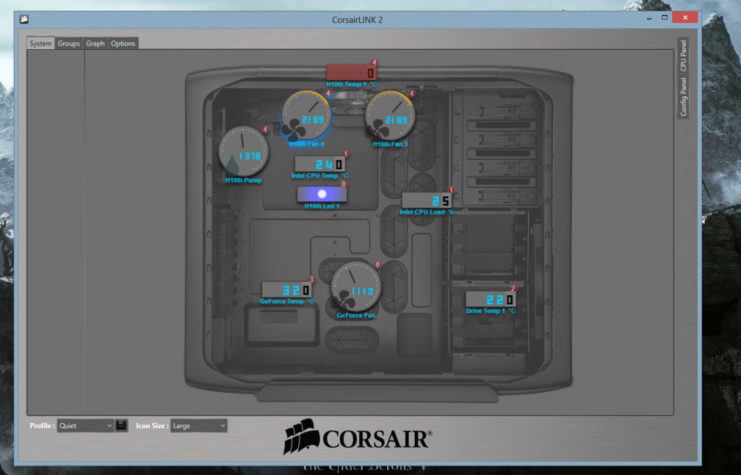Select the H100i Fan 4 gauge
741x475 pixels.
point(306,114)
